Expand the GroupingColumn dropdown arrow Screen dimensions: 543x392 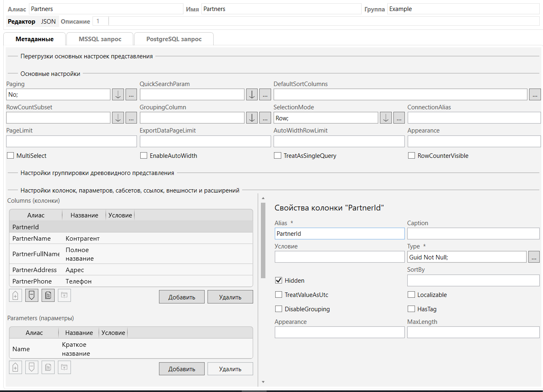click(252, 118)
